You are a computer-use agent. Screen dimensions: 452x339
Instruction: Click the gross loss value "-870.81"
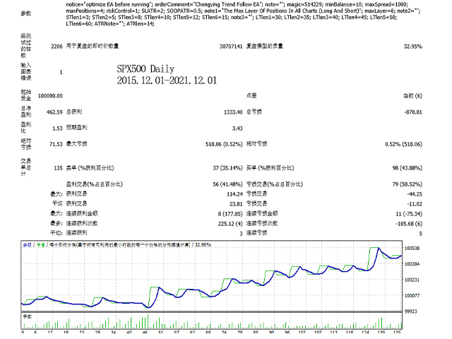(x=413, y=112)
